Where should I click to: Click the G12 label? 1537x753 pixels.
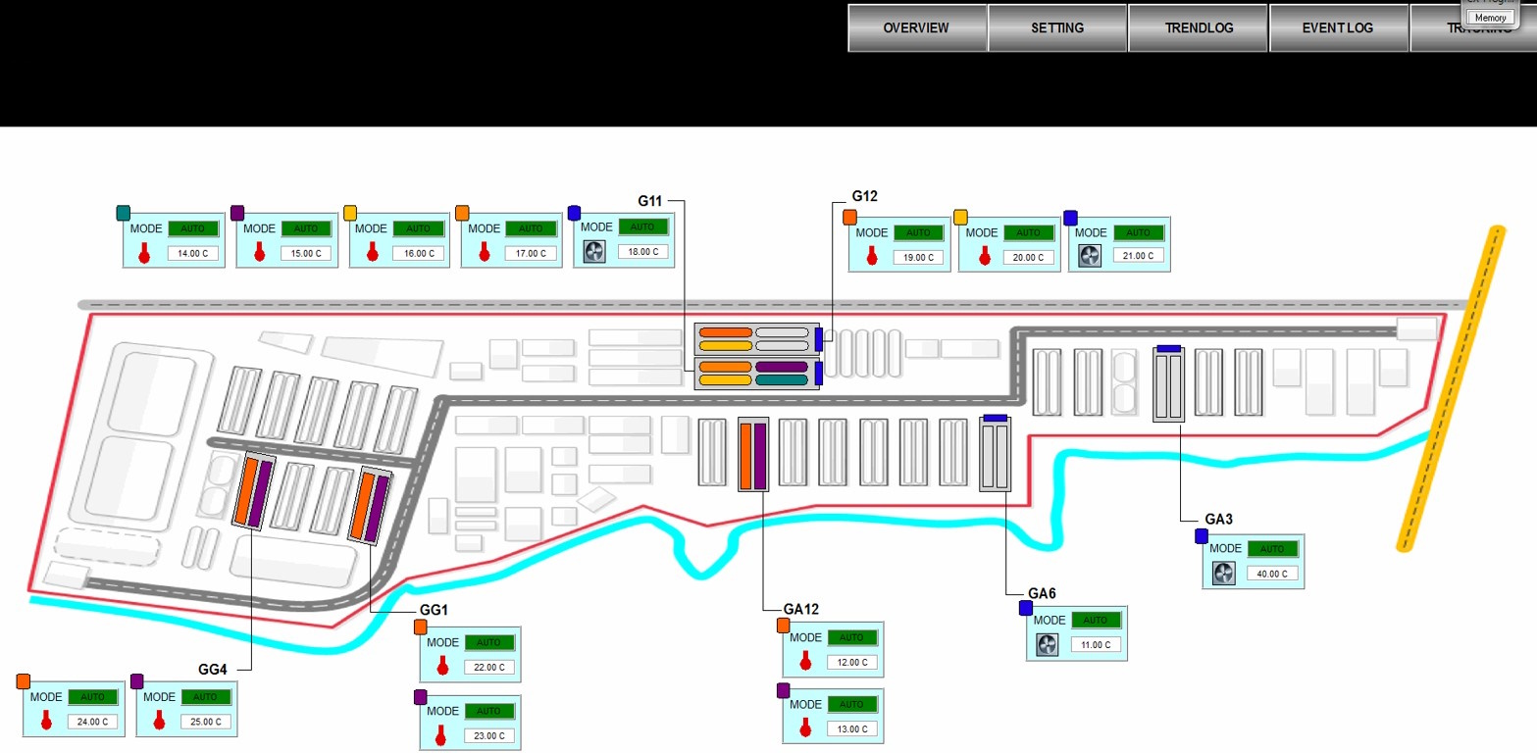(864, 196)
